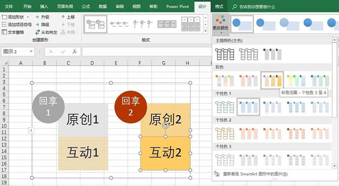
Task: Expand SmartArt text pane arrow on left edge
Action: [31, 130]
